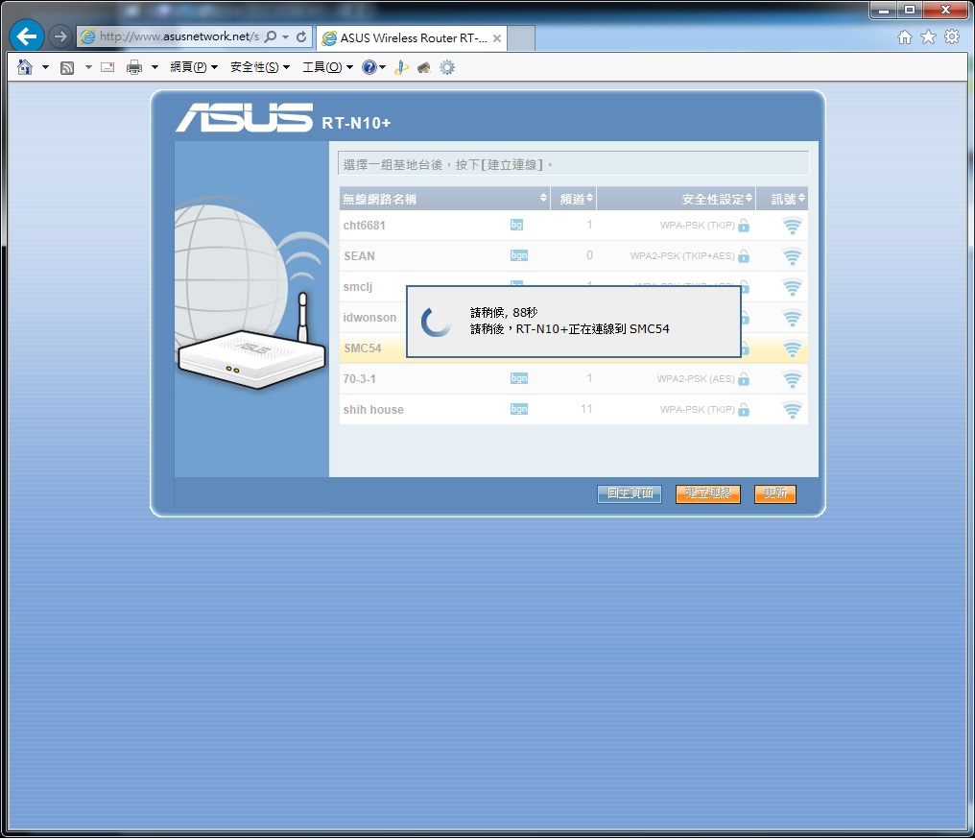Click the 回主頁面 button
Screen dimensions: 975x840
[x=630, y=494]
